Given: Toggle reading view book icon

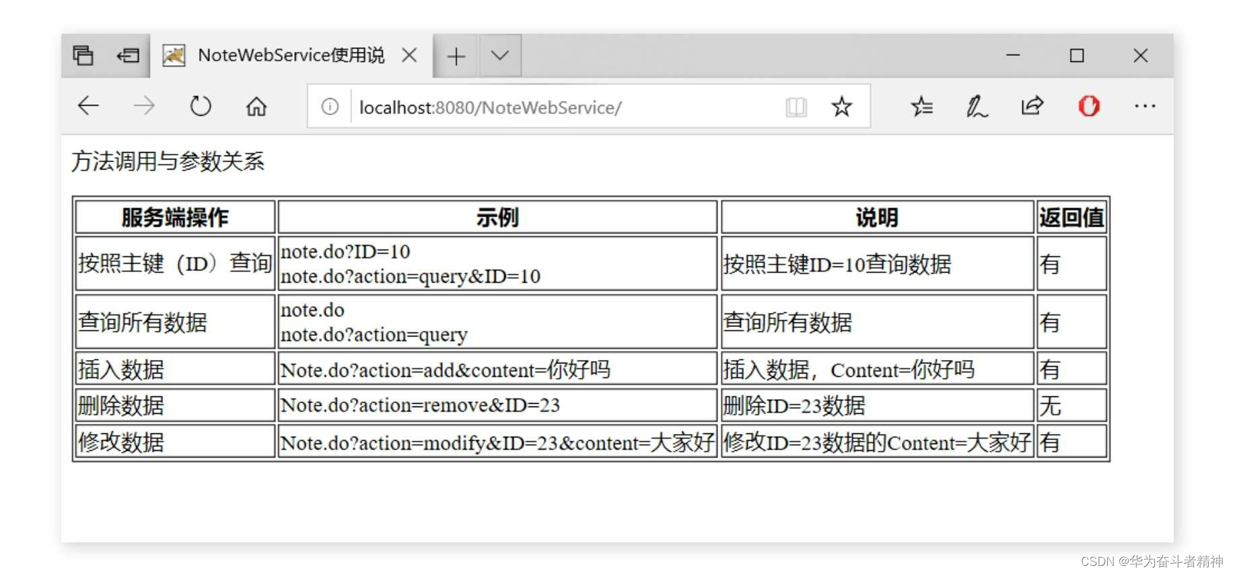Looking at the screenshot, I should pyautogui.click(x=796, y=106).
